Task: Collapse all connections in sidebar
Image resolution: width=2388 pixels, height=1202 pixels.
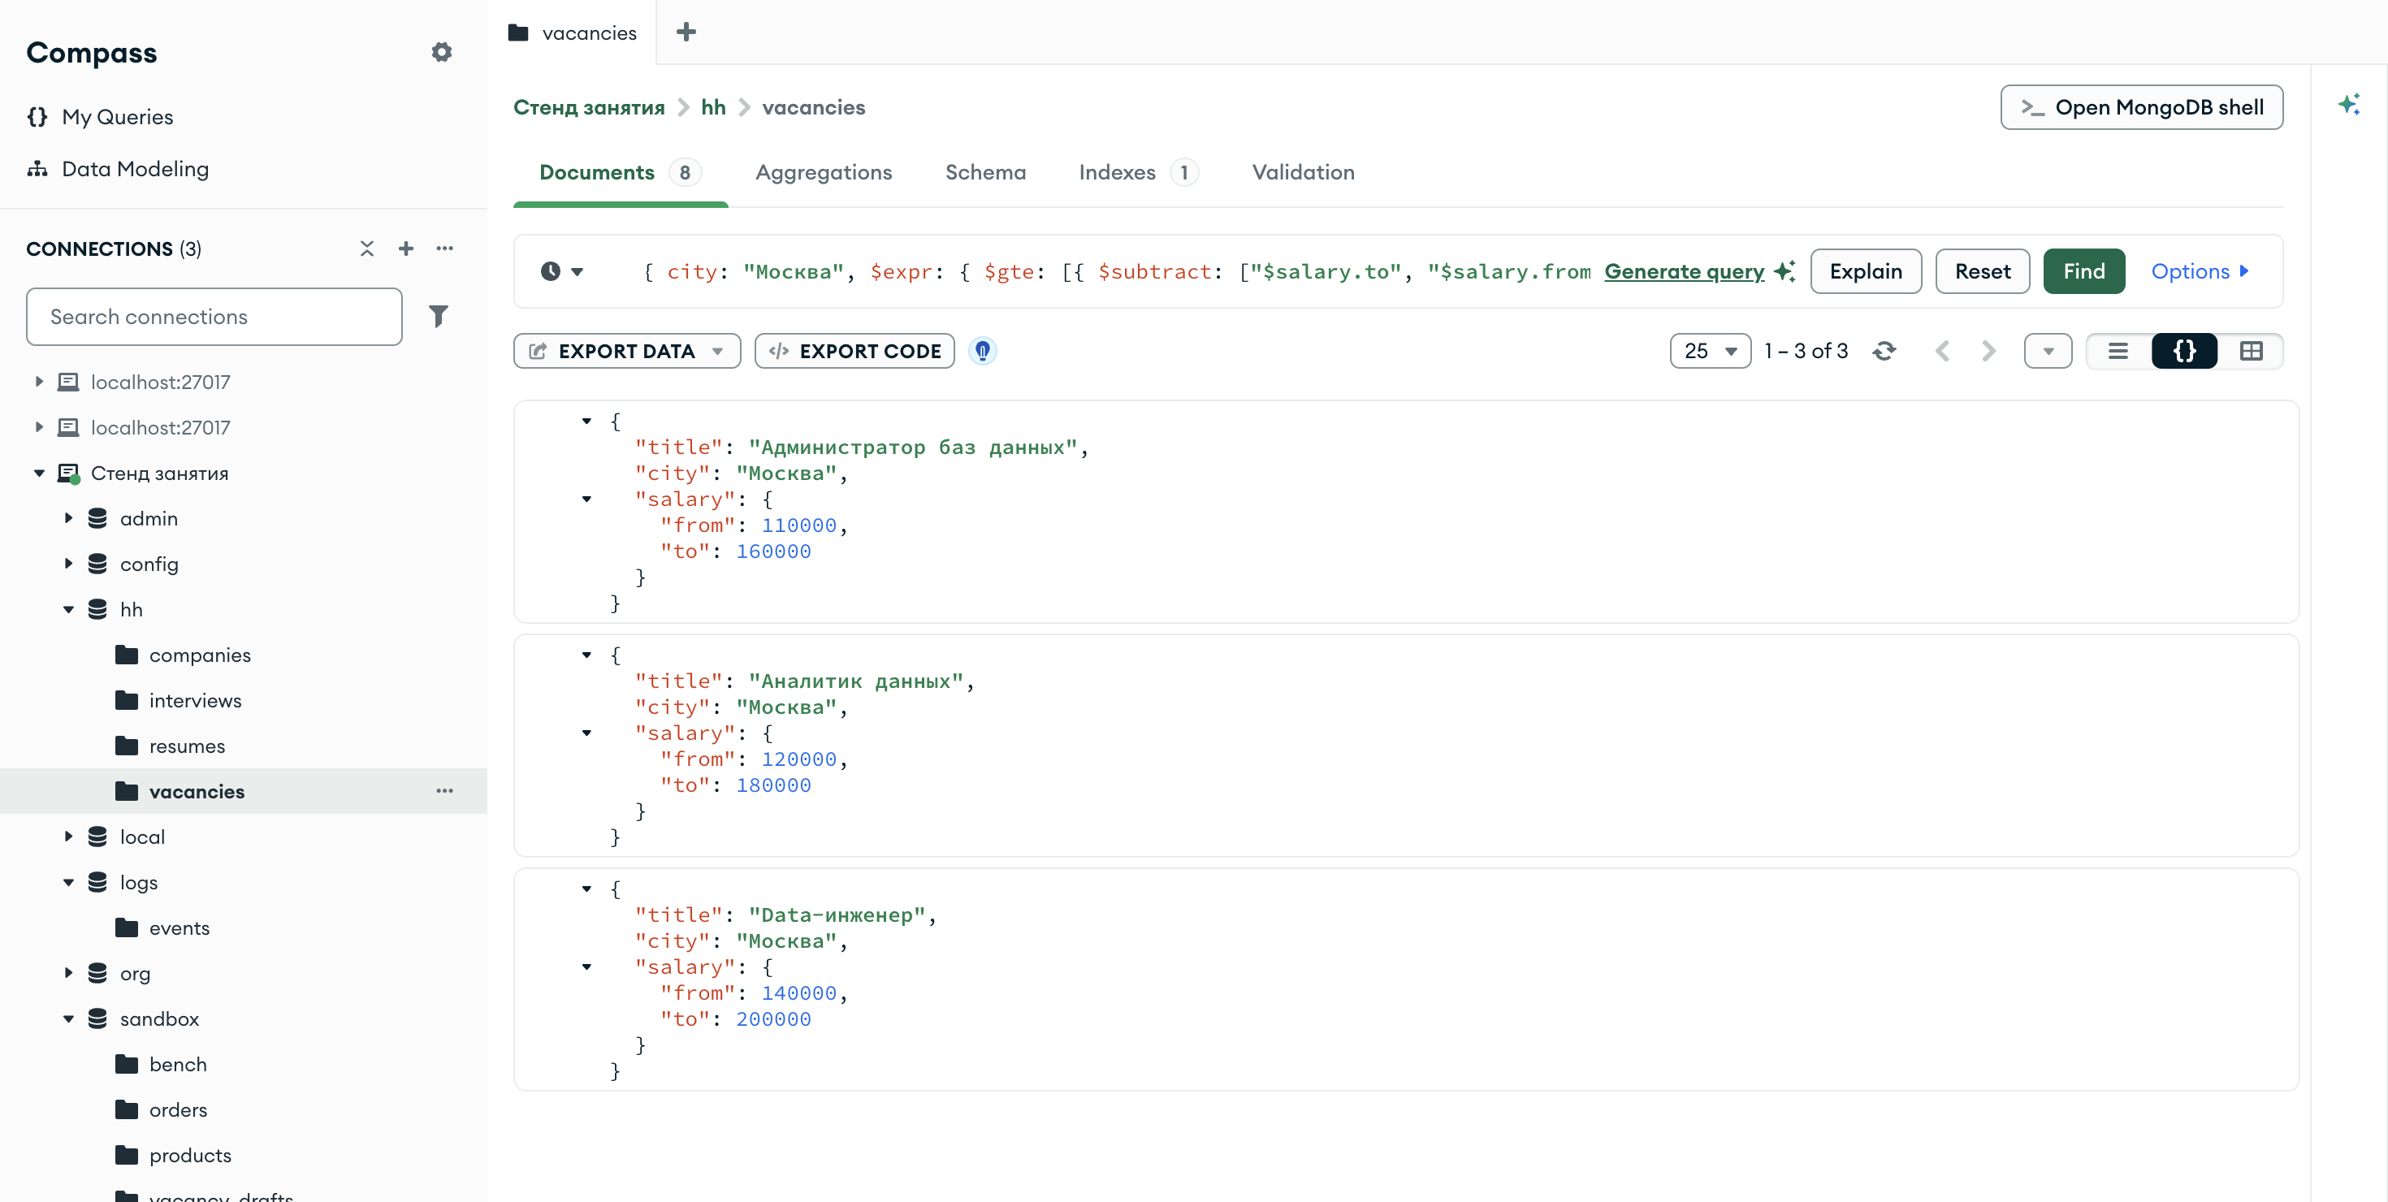Action: point(367,249)
